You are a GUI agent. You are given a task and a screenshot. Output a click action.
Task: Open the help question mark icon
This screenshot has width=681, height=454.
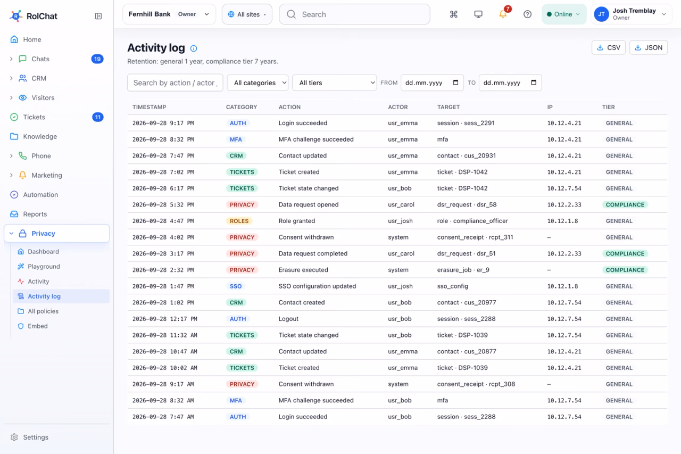click(x=527, y=14)
